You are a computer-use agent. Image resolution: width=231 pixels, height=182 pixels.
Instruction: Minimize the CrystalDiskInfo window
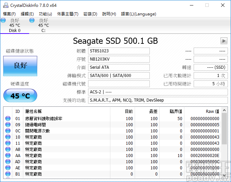[x=192, y=5]
